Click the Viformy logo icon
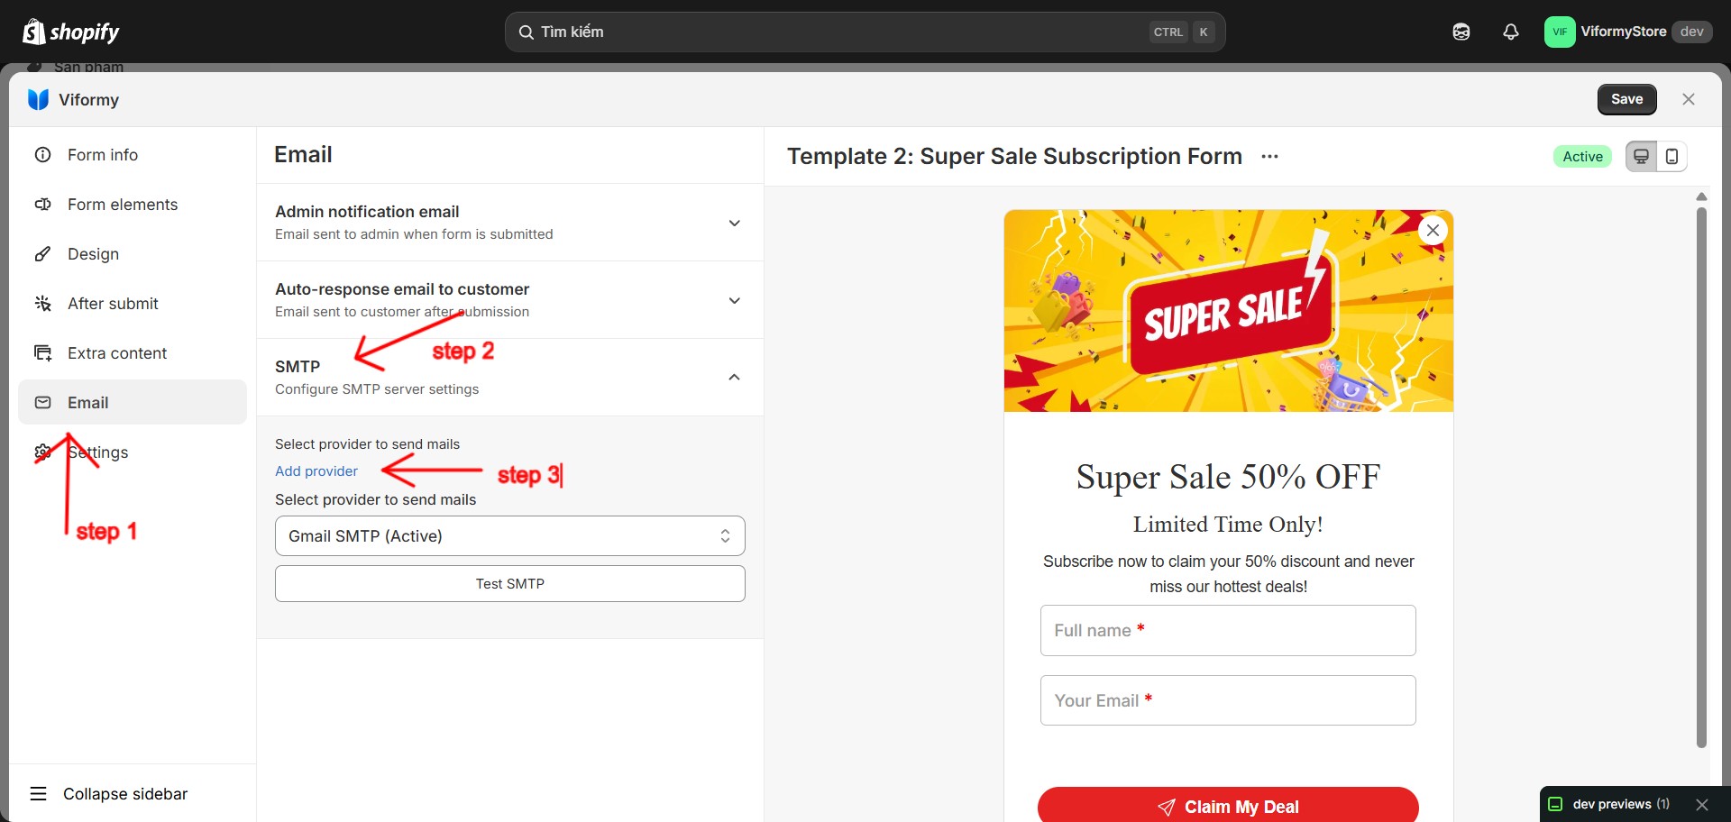This screenshot has height=822, width=1731. pos(38,99)
